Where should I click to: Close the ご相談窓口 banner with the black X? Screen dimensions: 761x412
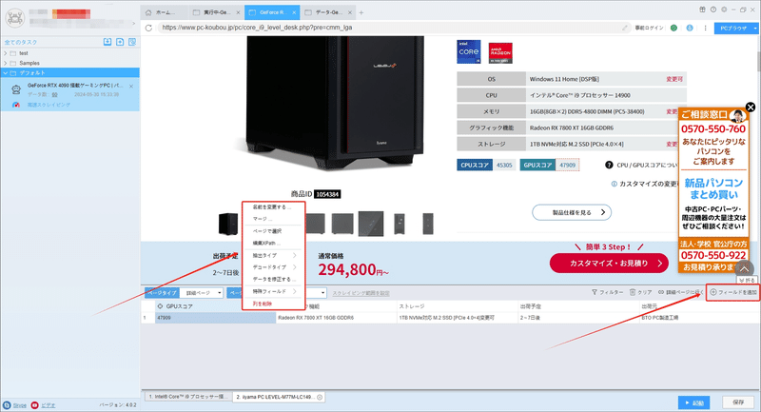click(x=751, y=108)
